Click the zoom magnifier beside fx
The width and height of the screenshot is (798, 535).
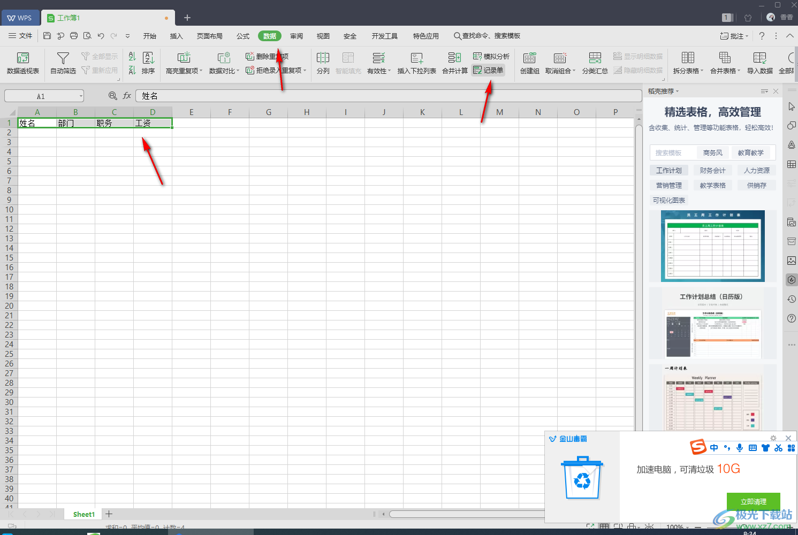point(112,96)
